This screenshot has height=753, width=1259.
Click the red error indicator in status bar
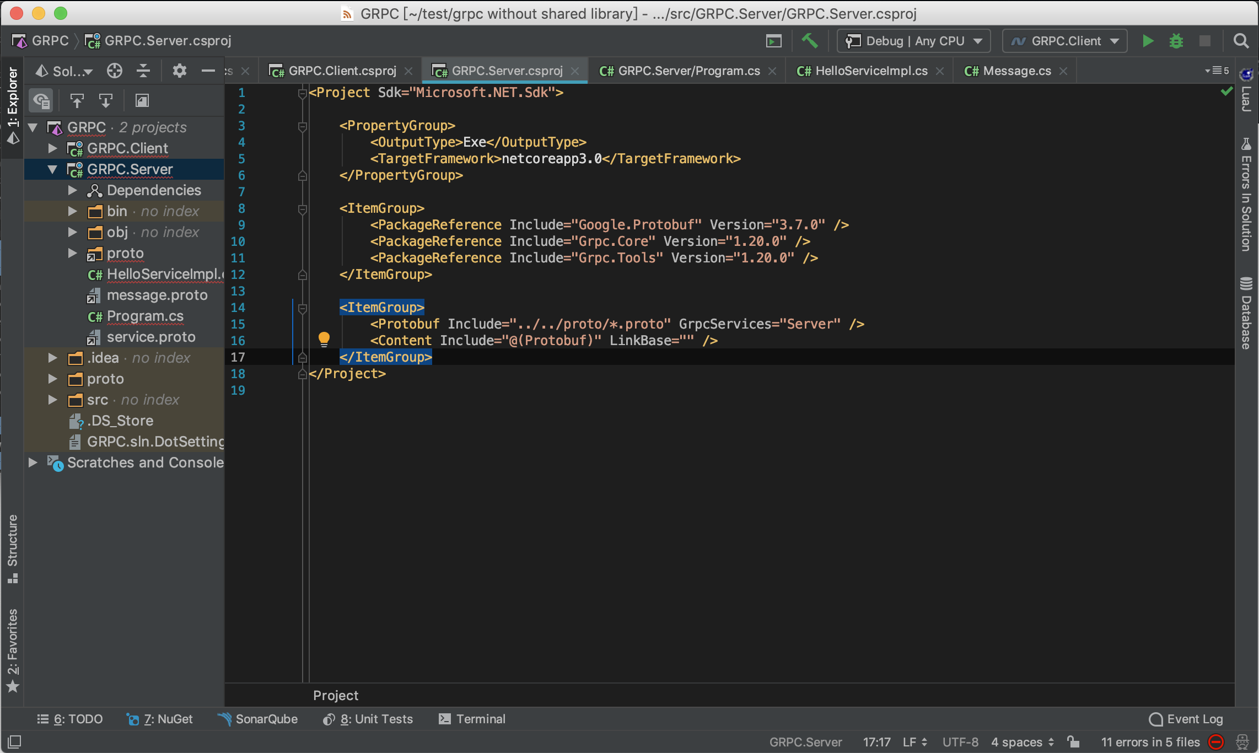pos(1216,742)
